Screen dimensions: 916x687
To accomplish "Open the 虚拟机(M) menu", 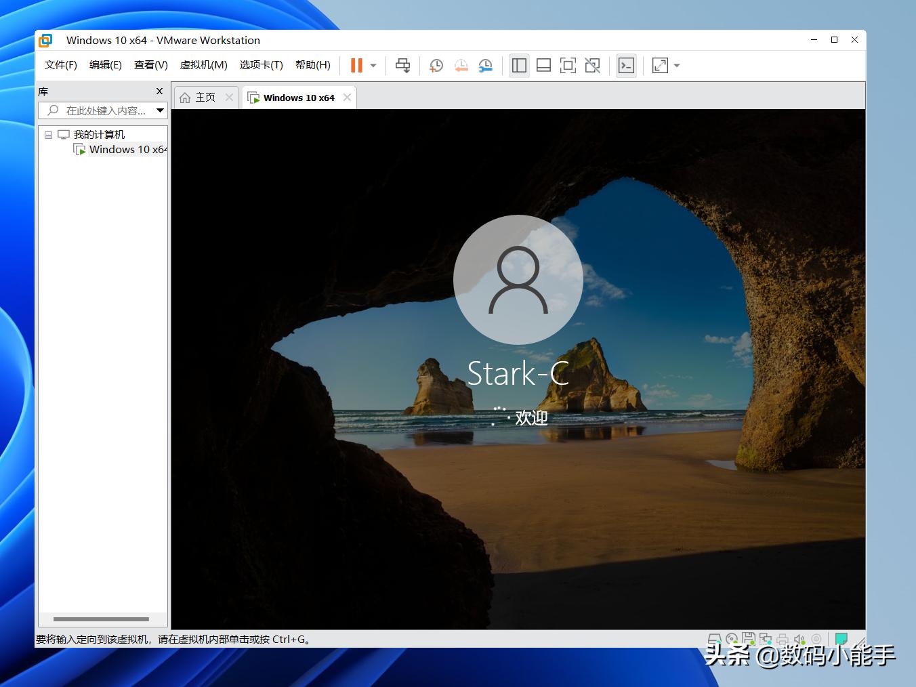I will click(x=203, y=65).
